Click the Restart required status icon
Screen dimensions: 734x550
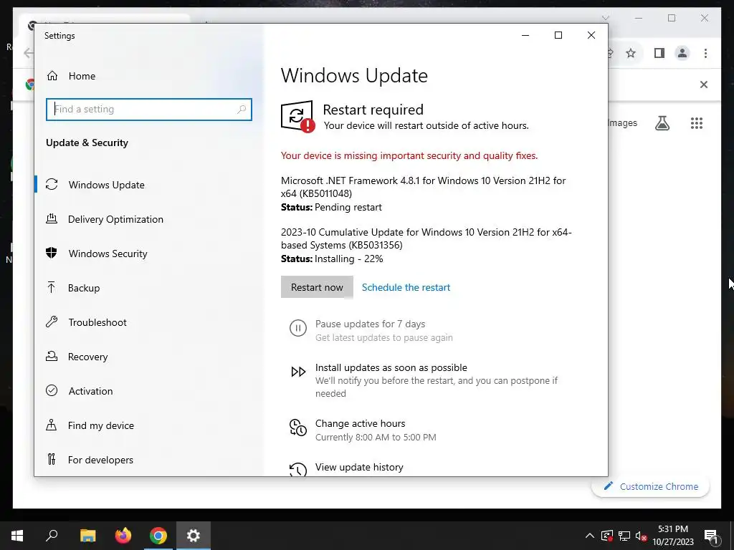point(297,116)
